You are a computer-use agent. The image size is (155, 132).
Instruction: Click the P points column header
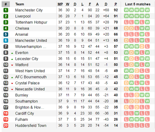(116, 4)
